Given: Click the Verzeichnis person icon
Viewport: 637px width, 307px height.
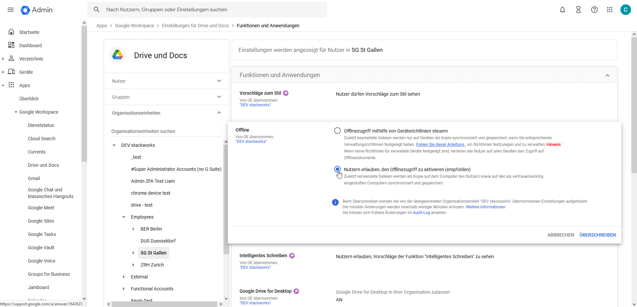Looking at the screenshot, I should pyautogui.click(x=11, y=58).
